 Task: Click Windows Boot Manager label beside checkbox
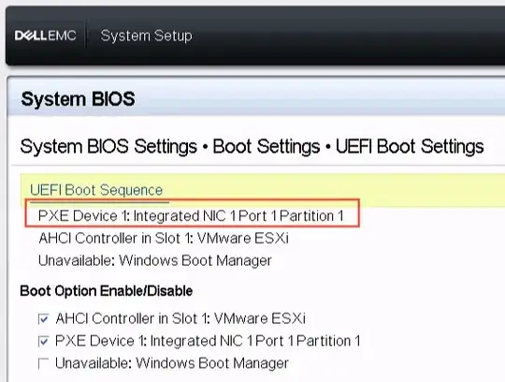(172, 363)
